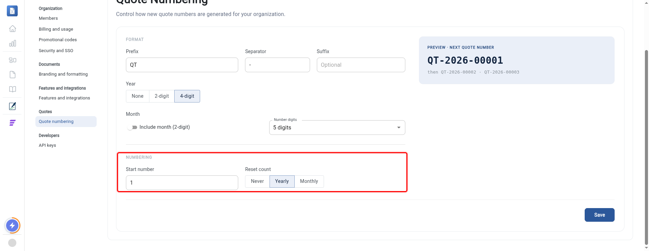Focus the Prefix input field
Screen dimensions: 649x251
point(182,65)
